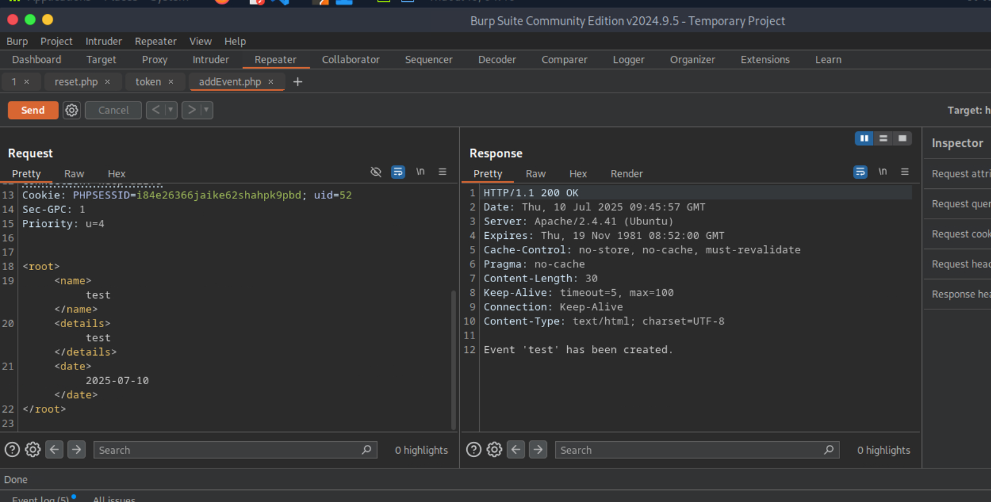991x502 pixels.
Task: Open the Intruder menu in menu bar
Action: [103, 41]
